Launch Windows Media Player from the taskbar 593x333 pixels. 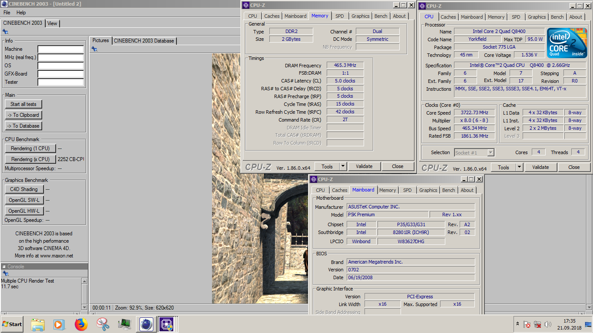(59, 324)
